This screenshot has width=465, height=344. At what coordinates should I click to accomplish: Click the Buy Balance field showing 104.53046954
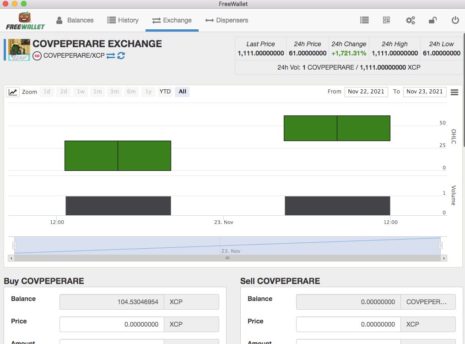pos(112,302)
